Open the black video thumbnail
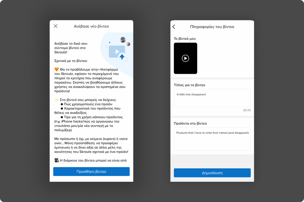 (185, 58)
